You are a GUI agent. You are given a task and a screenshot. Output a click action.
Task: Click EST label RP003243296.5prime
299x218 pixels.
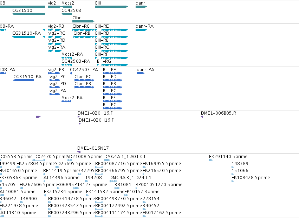tap(71, 213)
